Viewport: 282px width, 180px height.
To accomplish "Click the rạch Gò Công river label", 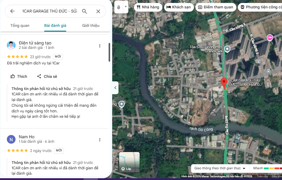I will tap(201, 129).
